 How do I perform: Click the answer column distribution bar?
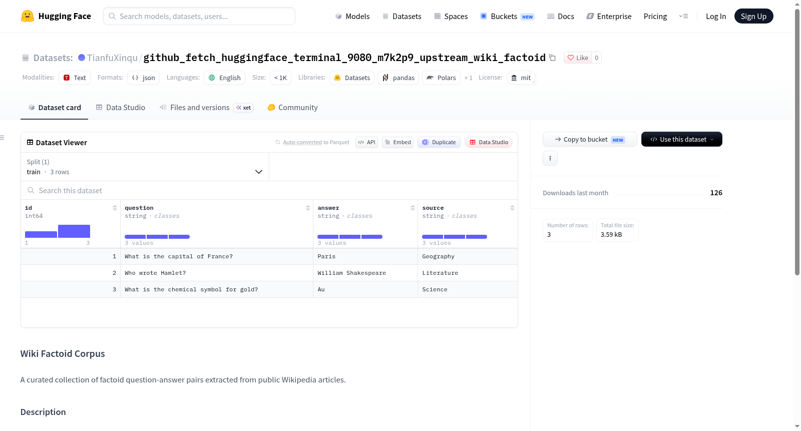pyautogui.click(x=350, y=237)
